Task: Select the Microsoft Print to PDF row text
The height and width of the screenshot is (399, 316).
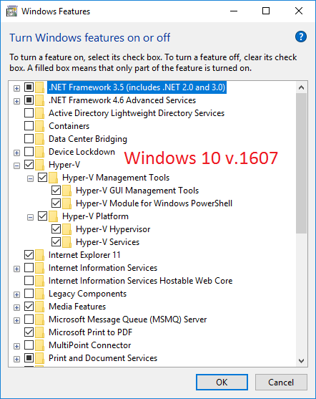Action: (90, 332)
